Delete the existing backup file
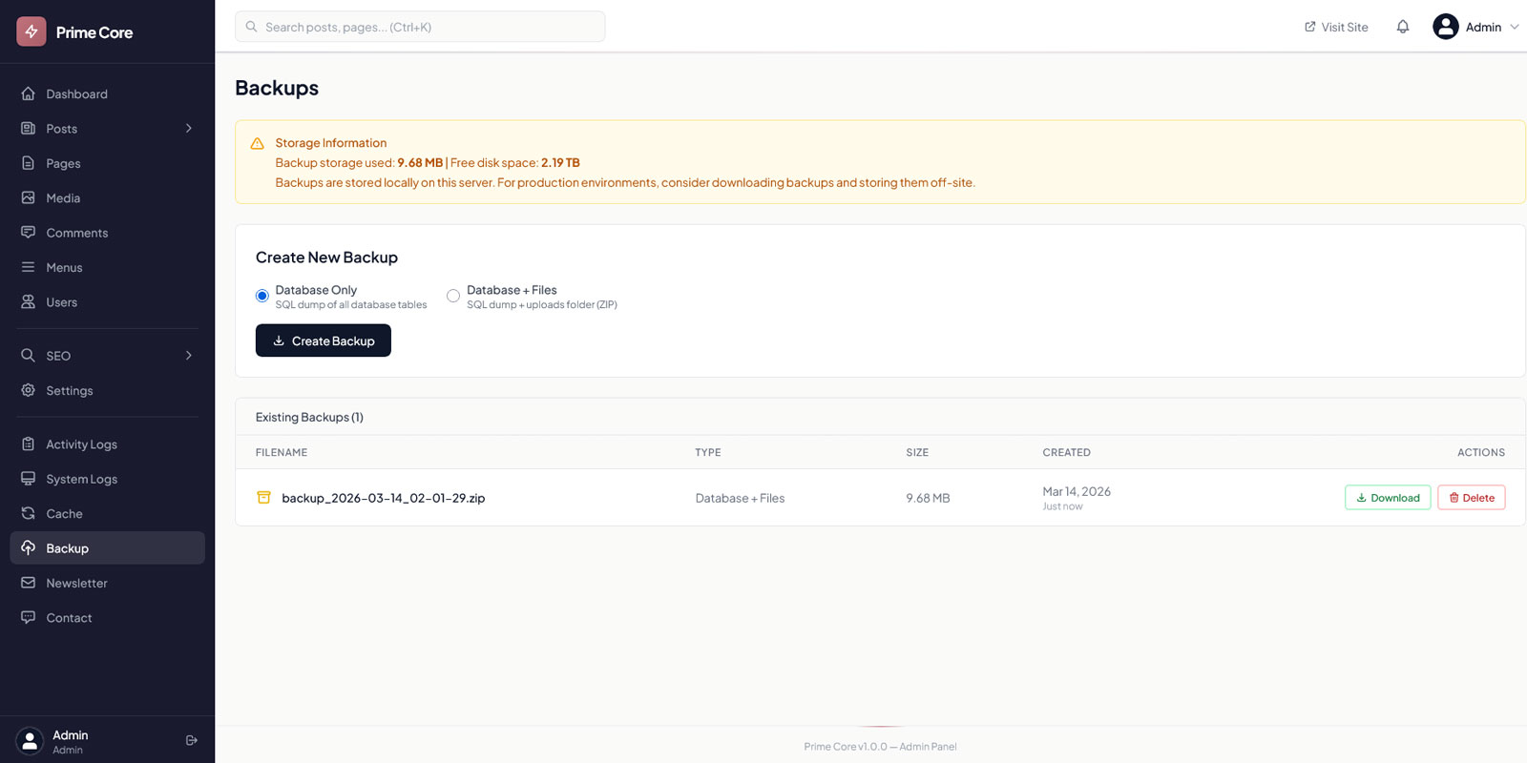This screenshot has width=1527, height=763. point(1471,498)
